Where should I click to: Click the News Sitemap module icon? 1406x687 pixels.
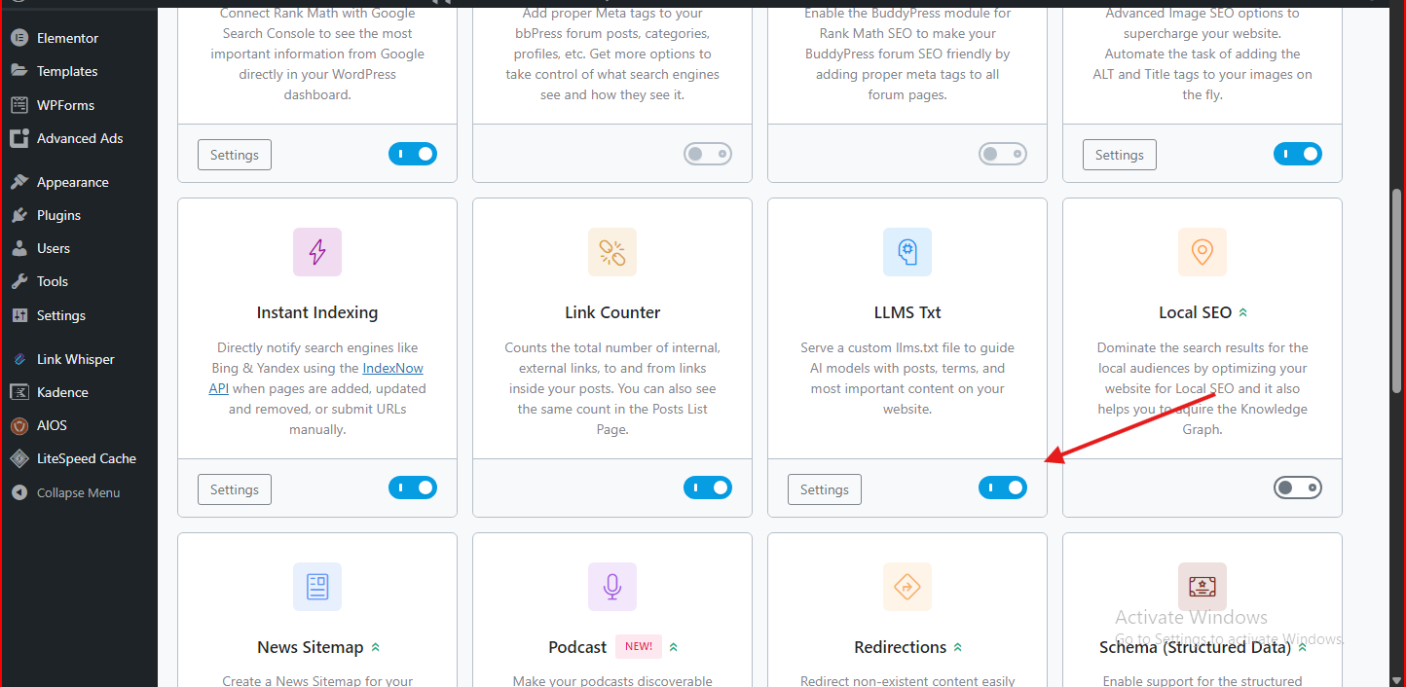(316, 587)
